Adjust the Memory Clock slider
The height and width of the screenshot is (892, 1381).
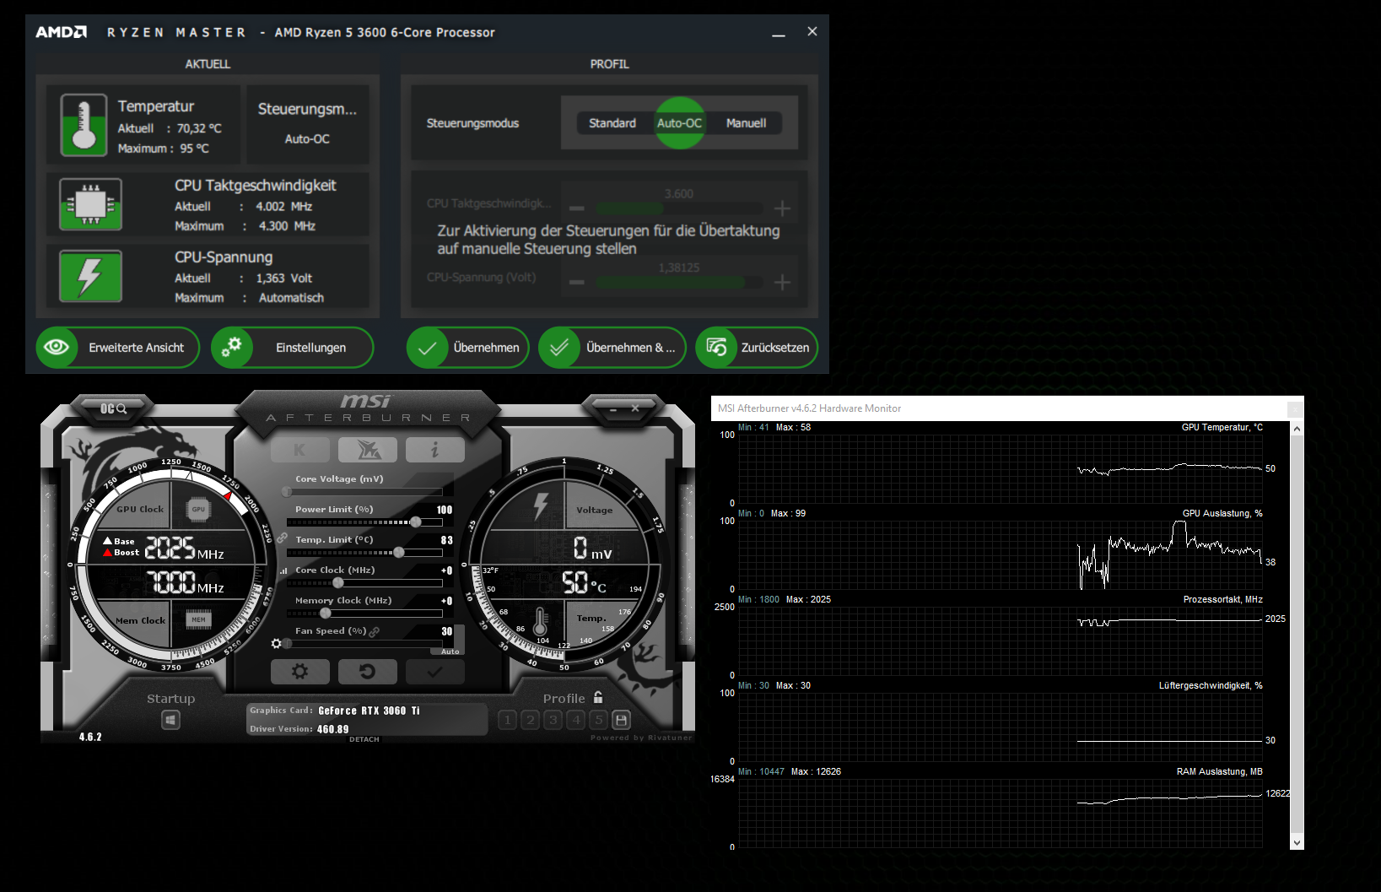click(x=364, y=614)
